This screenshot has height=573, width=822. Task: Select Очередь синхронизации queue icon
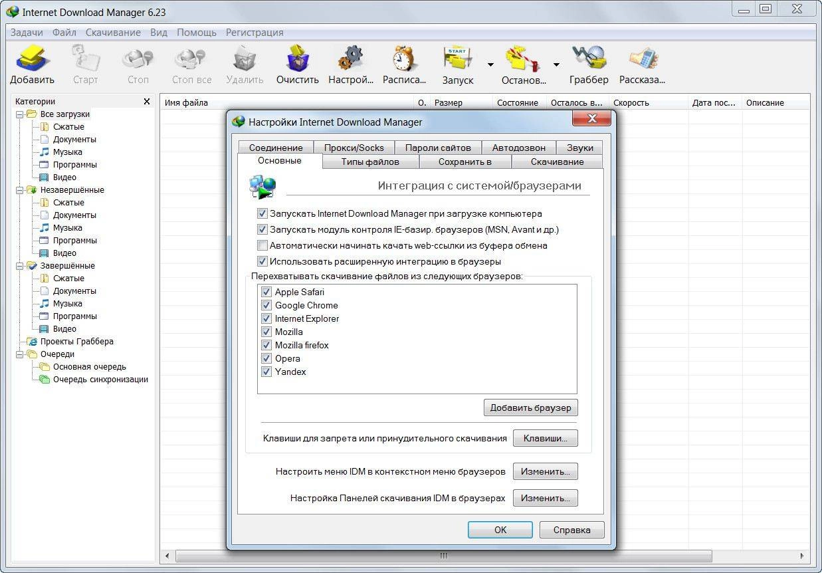tap(45, 380)
